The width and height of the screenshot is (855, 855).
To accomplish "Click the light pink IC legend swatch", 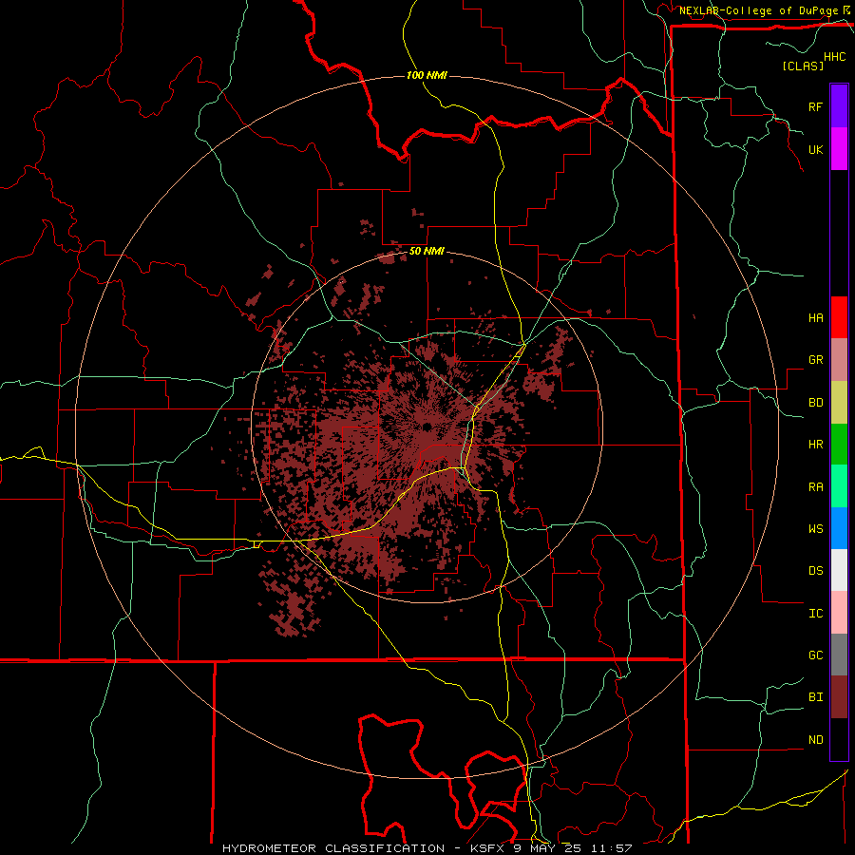I will pyautogui.click(x=839, y=613).
